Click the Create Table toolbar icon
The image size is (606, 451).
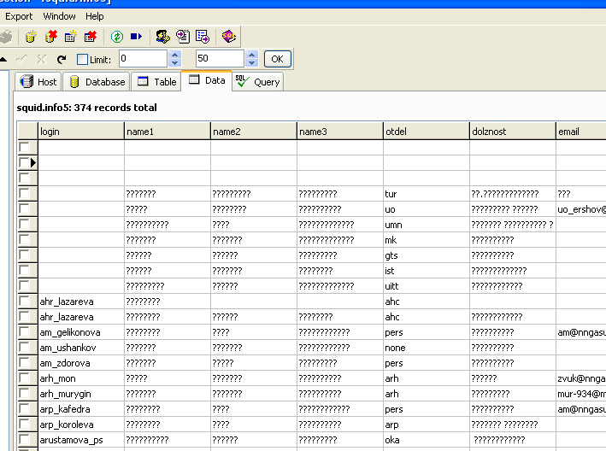[x=71, y=37]
